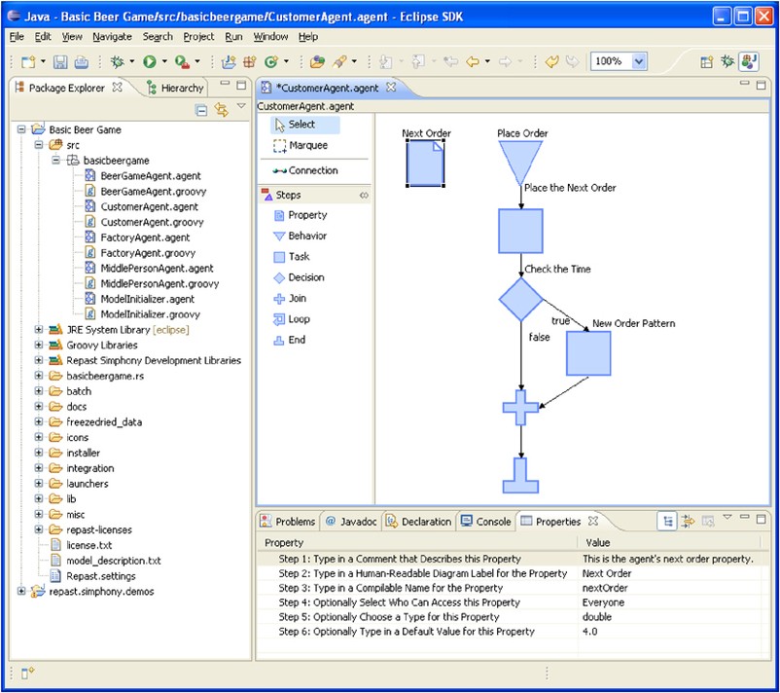Select the Decision diamond palette tool

(305, 277)
